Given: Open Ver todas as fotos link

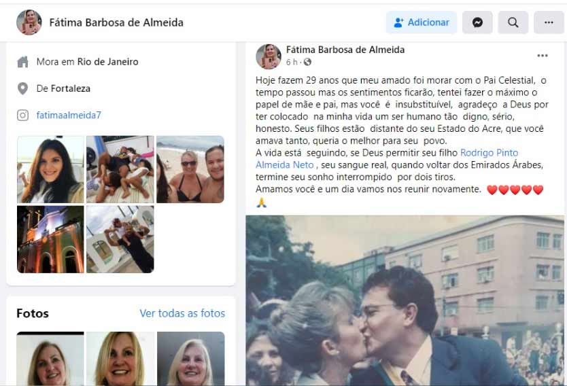Looking at the screenshot, I should point(182,313).
